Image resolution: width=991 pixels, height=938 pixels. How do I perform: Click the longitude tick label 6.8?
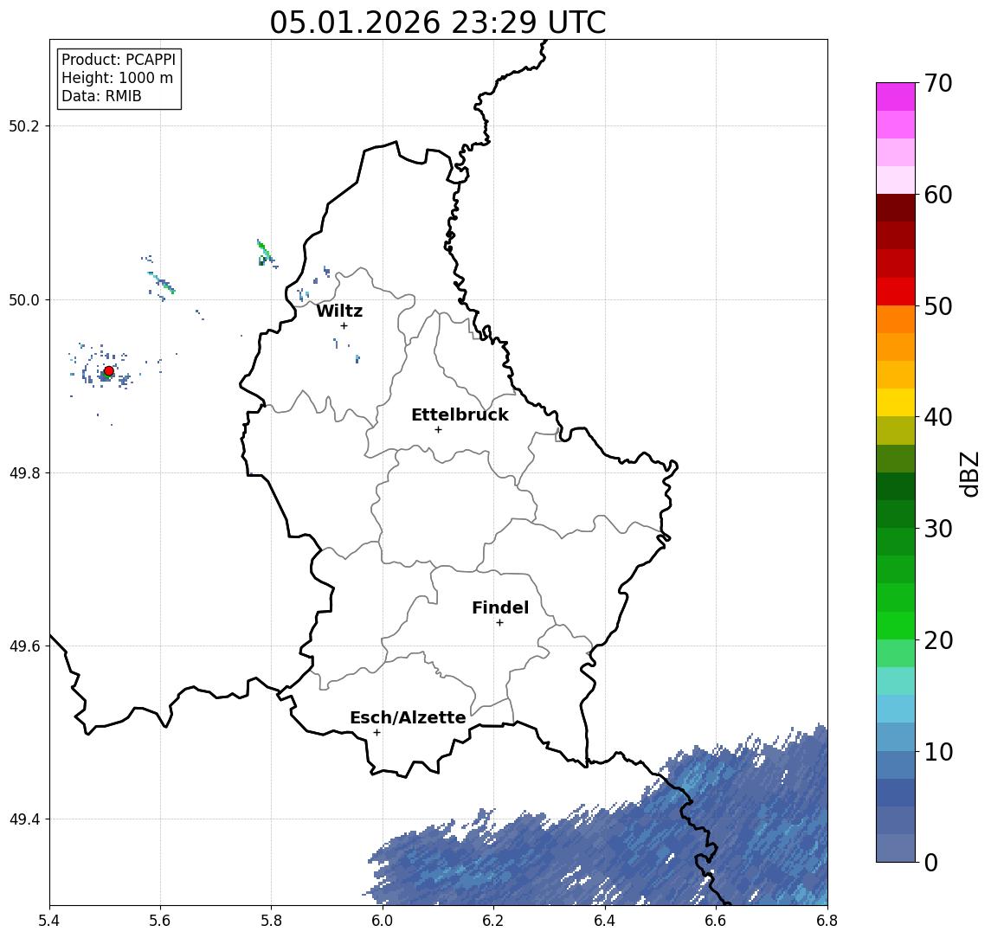827,921
